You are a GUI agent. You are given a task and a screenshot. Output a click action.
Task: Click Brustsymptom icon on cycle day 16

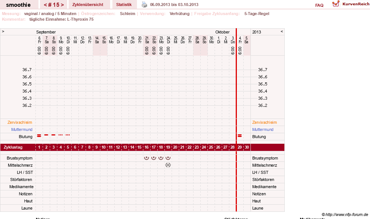(x=147, y=158)
